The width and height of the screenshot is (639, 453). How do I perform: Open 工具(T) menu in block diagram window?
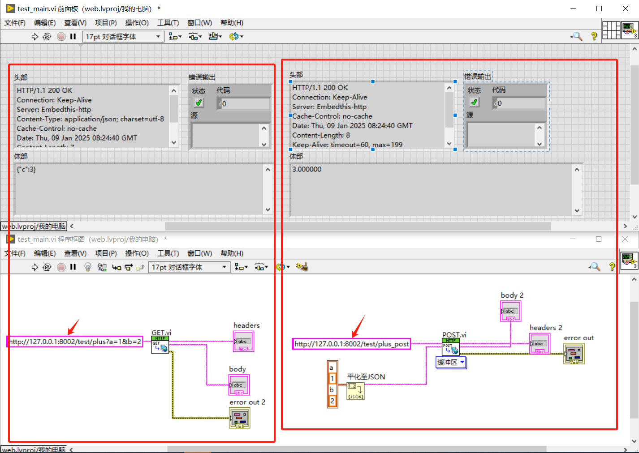(168, 253)
